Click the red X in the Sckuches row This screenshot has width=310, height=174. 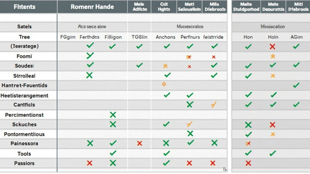coord(272,124)
